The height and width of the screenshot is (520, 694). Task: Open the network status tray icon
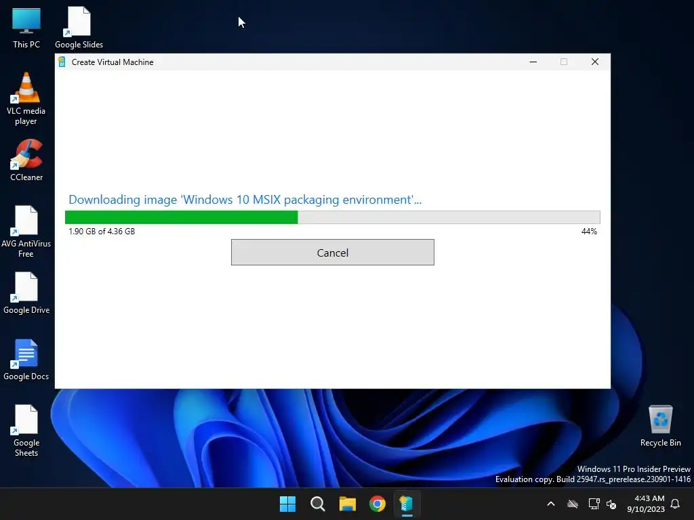click(594, 504)
